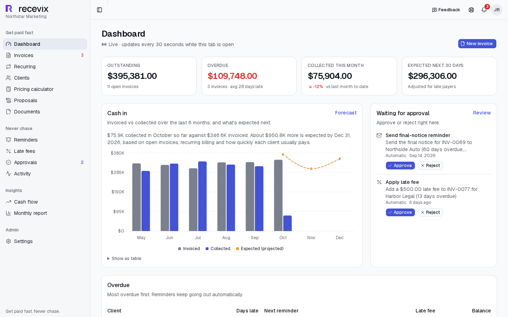508x317 pixels.
Task: Click the Dashboard sidebar icon
Action: 8,44
